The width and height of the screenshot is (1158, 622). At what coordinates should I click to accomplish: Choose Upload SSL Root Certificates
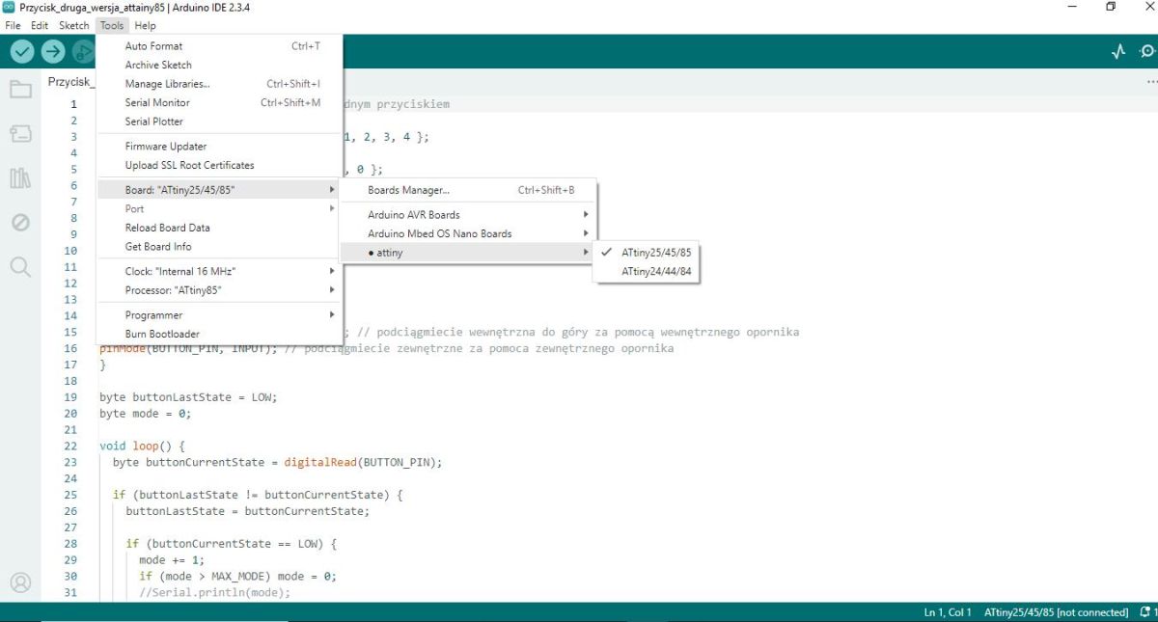tap(219, 165)
